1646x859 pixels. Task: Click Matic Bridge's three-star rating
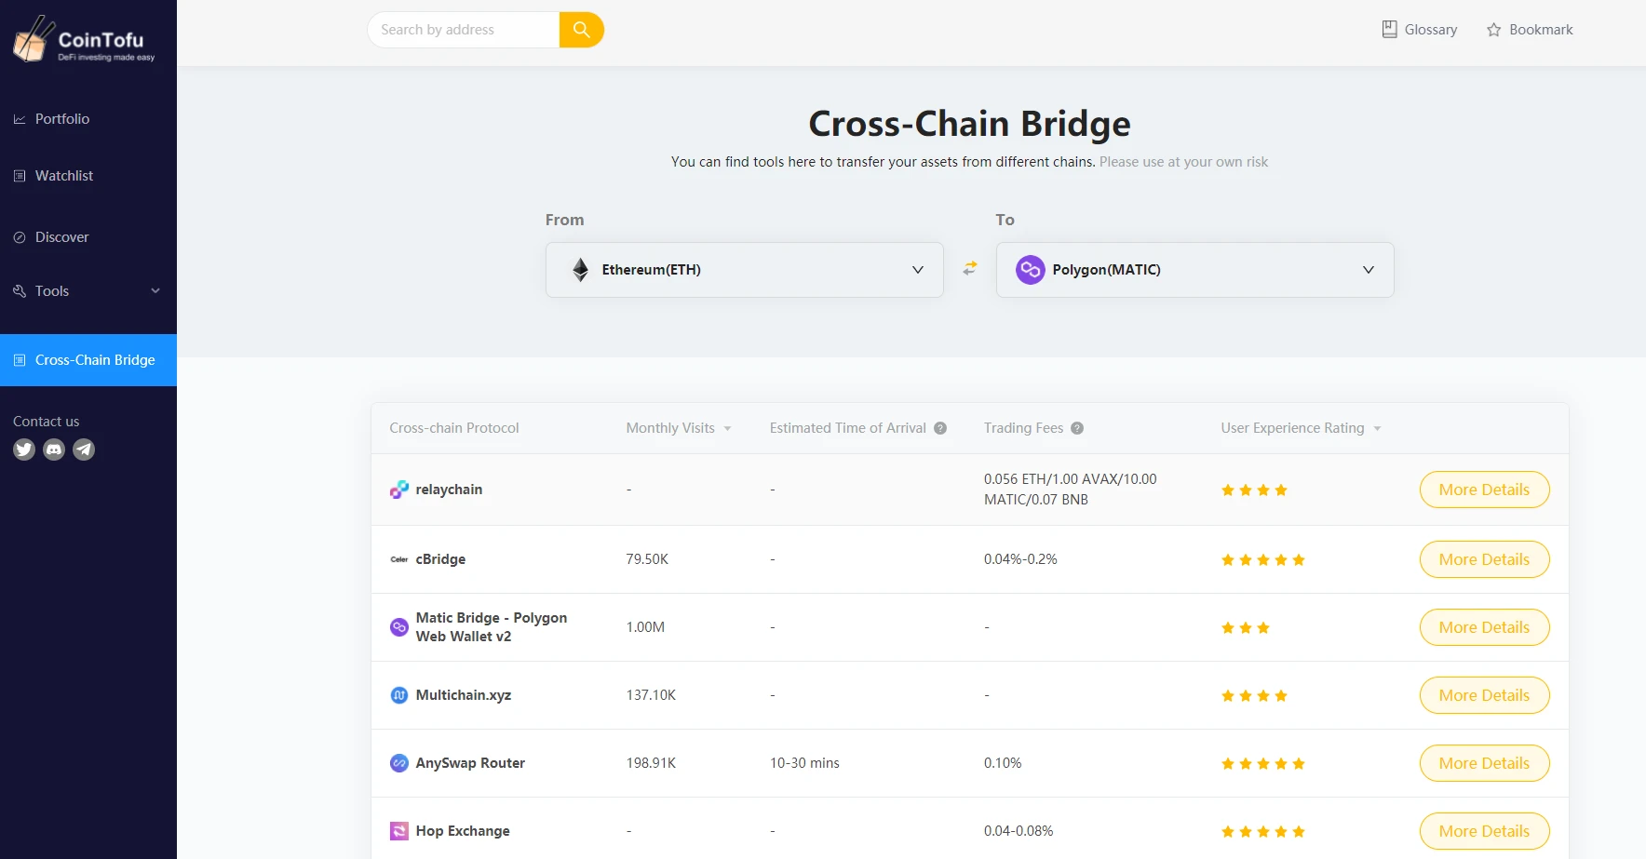[1245, 628]
